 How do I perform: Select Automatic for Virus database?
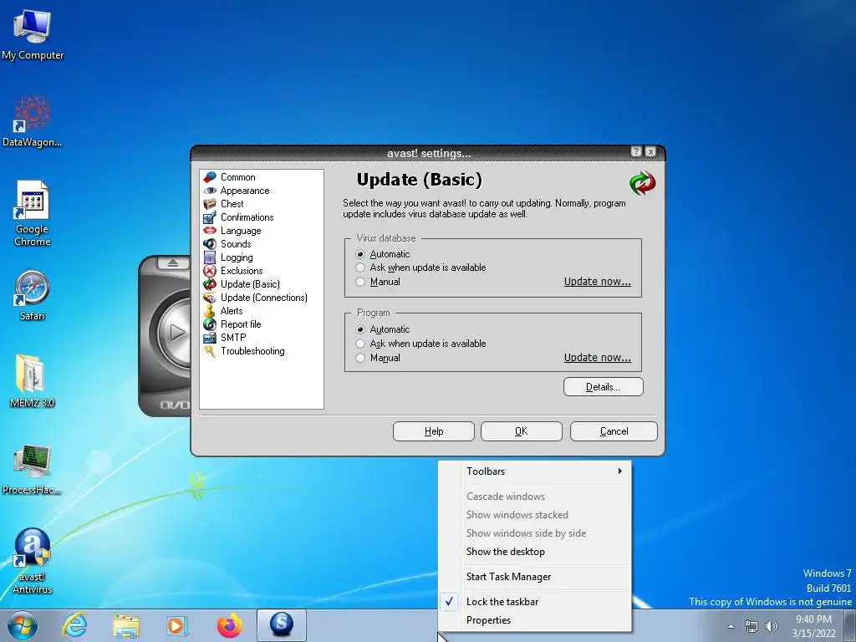point(359,254)
